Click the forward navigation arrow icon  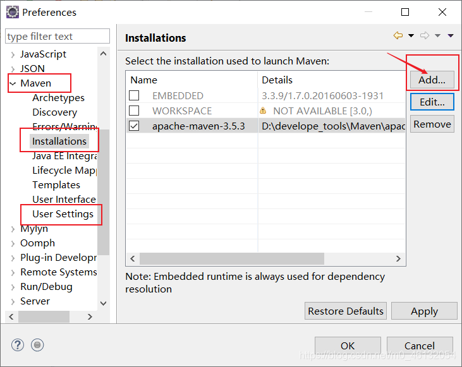[x=425, y=36]
